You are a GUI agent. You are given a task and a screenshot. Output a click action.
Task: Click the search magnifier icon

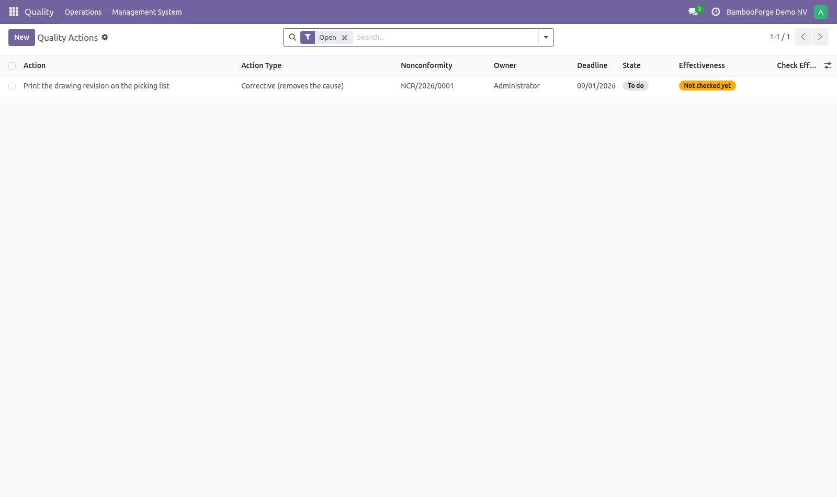[x=292, y=37]
